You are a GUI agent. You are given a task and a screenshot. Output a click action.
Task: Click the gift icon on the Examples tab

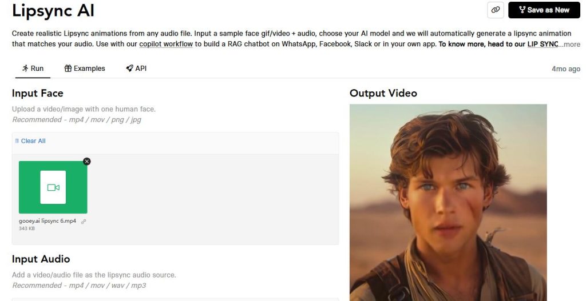click(68, 69)
